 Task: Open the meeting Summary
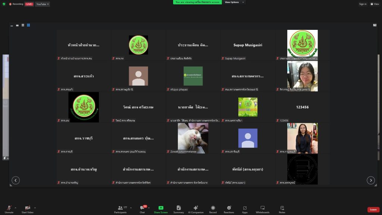[178, 209]
